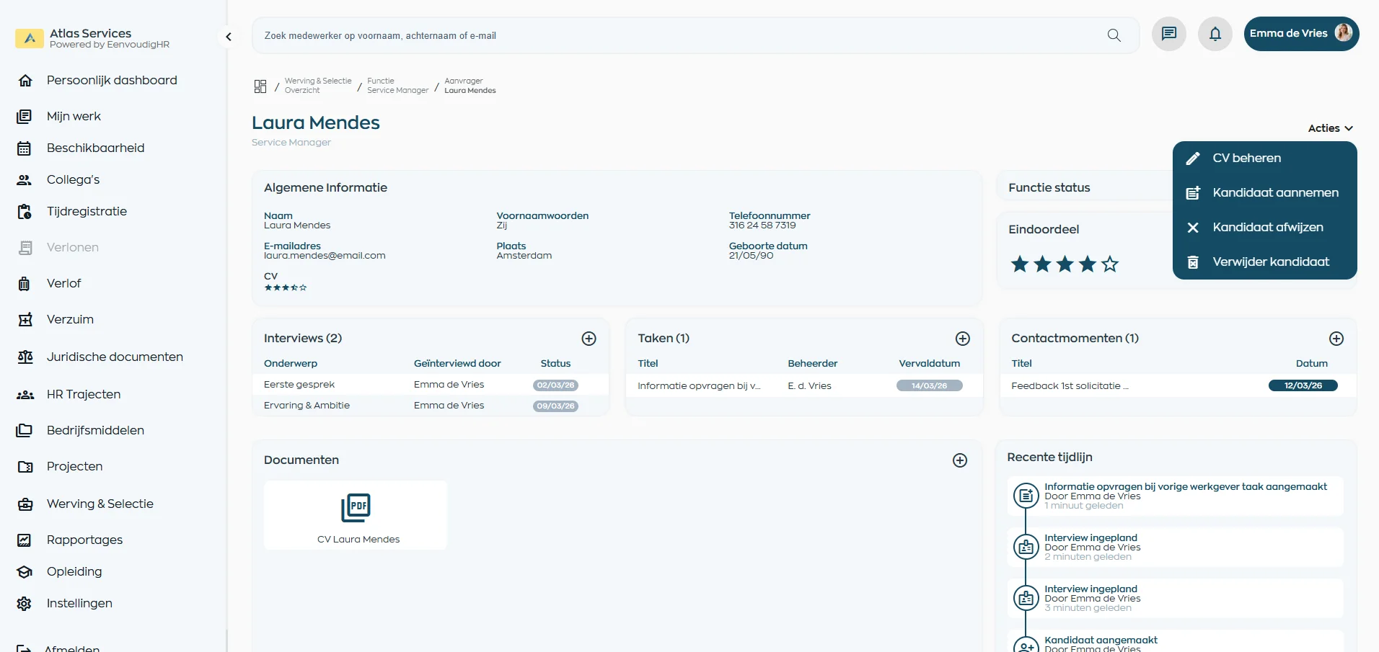Add a new interview with plus icon

click(x=589, y=339)
